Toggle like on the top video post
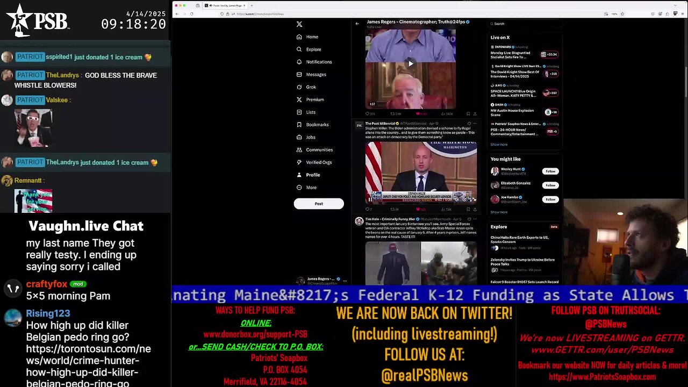 (421, 114)
